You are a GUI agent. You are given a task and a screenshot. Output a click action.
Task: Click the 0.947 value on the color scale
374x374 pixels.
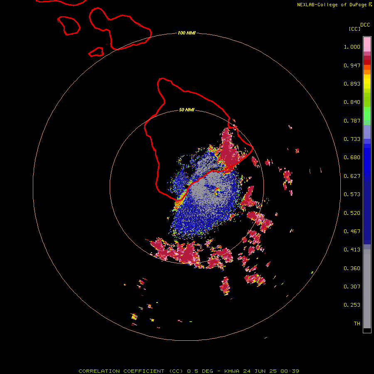(352, 65)
